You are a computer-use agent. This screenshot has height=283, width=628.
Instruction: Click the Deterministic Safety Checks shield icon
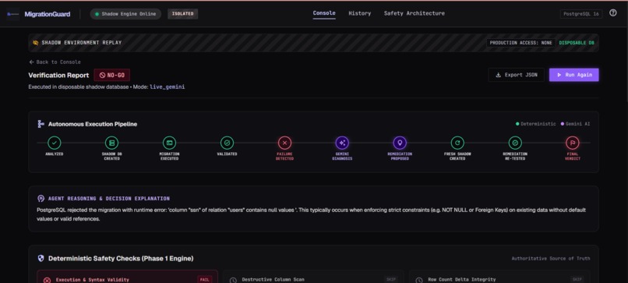coord(41,259)
